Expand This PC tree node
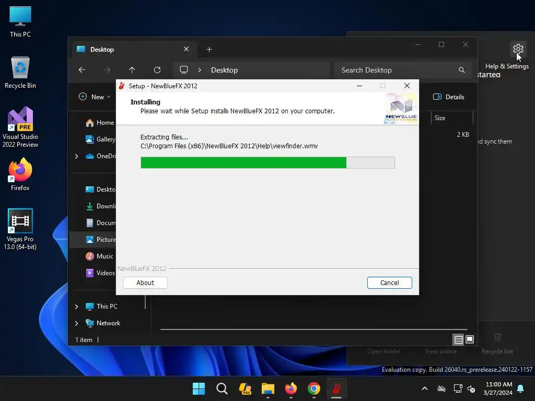The width and height of the screenshot is (535, 401). (x=76, y=306)
